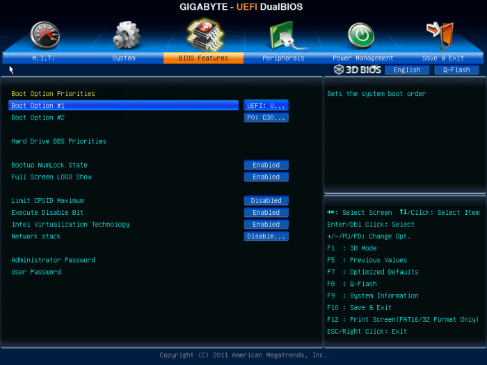Open Boot Option #1 device dropdown
This screenshot has height=365, width=487.
coord(266,106)
